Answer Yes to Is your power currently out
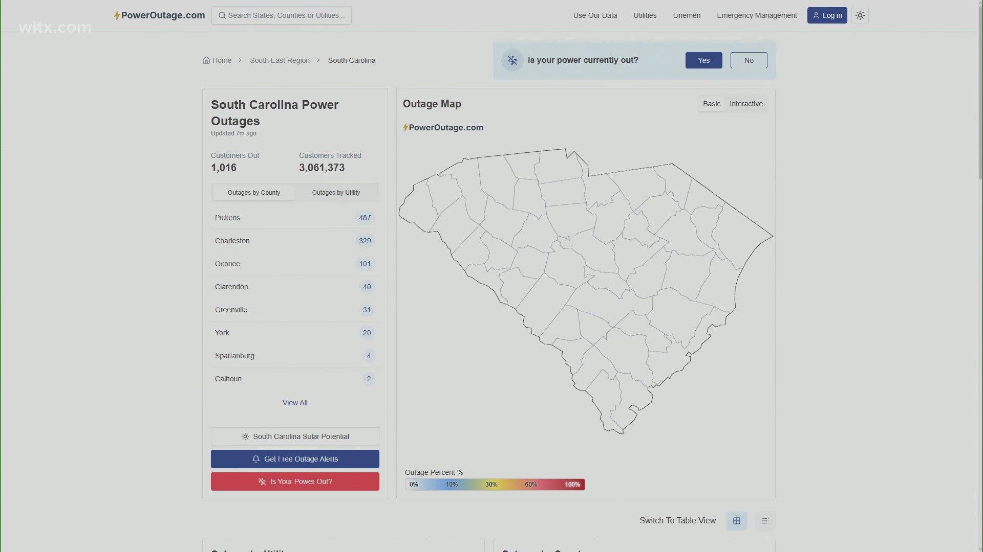Image resolution: width=983 pixels, height=552 pixels. click(x=703, y=60)
